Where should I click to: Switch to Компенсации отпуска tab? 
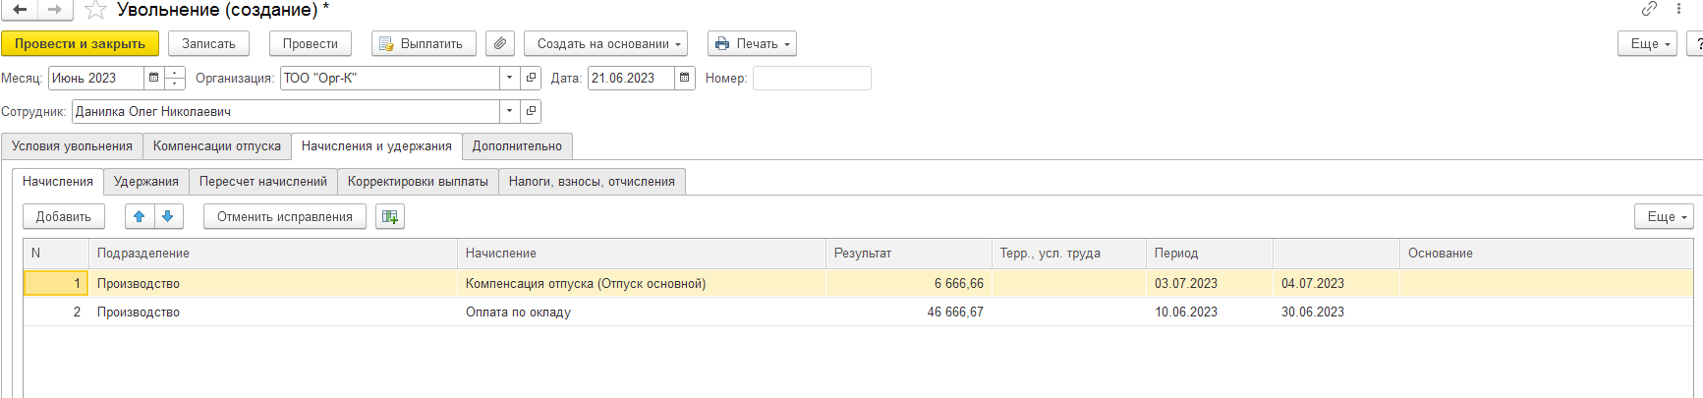click(x=217, y=146)
